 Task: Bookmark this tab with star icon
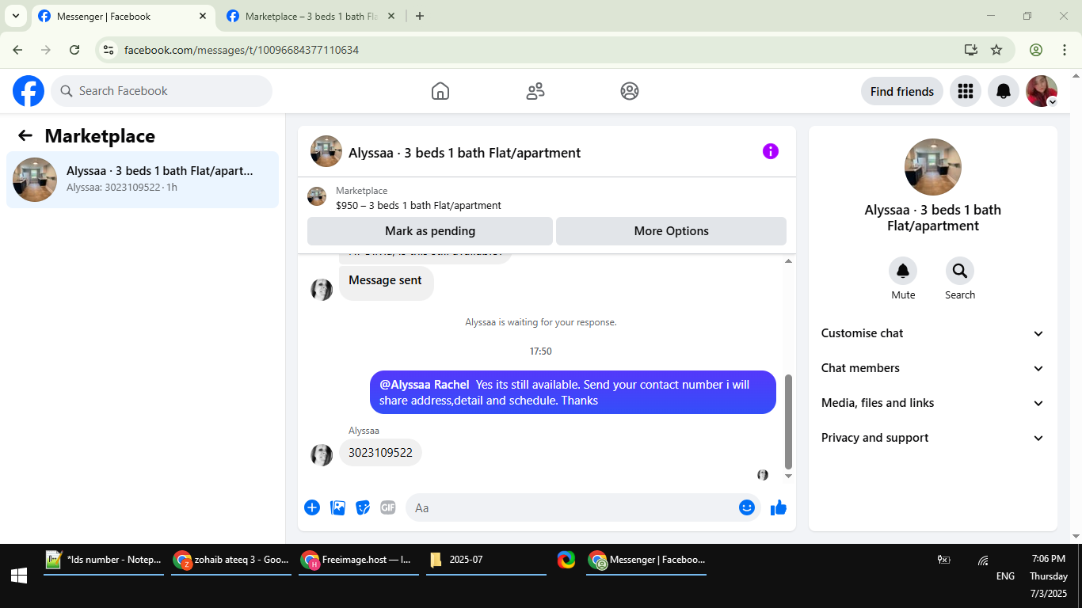pos(996,50)
